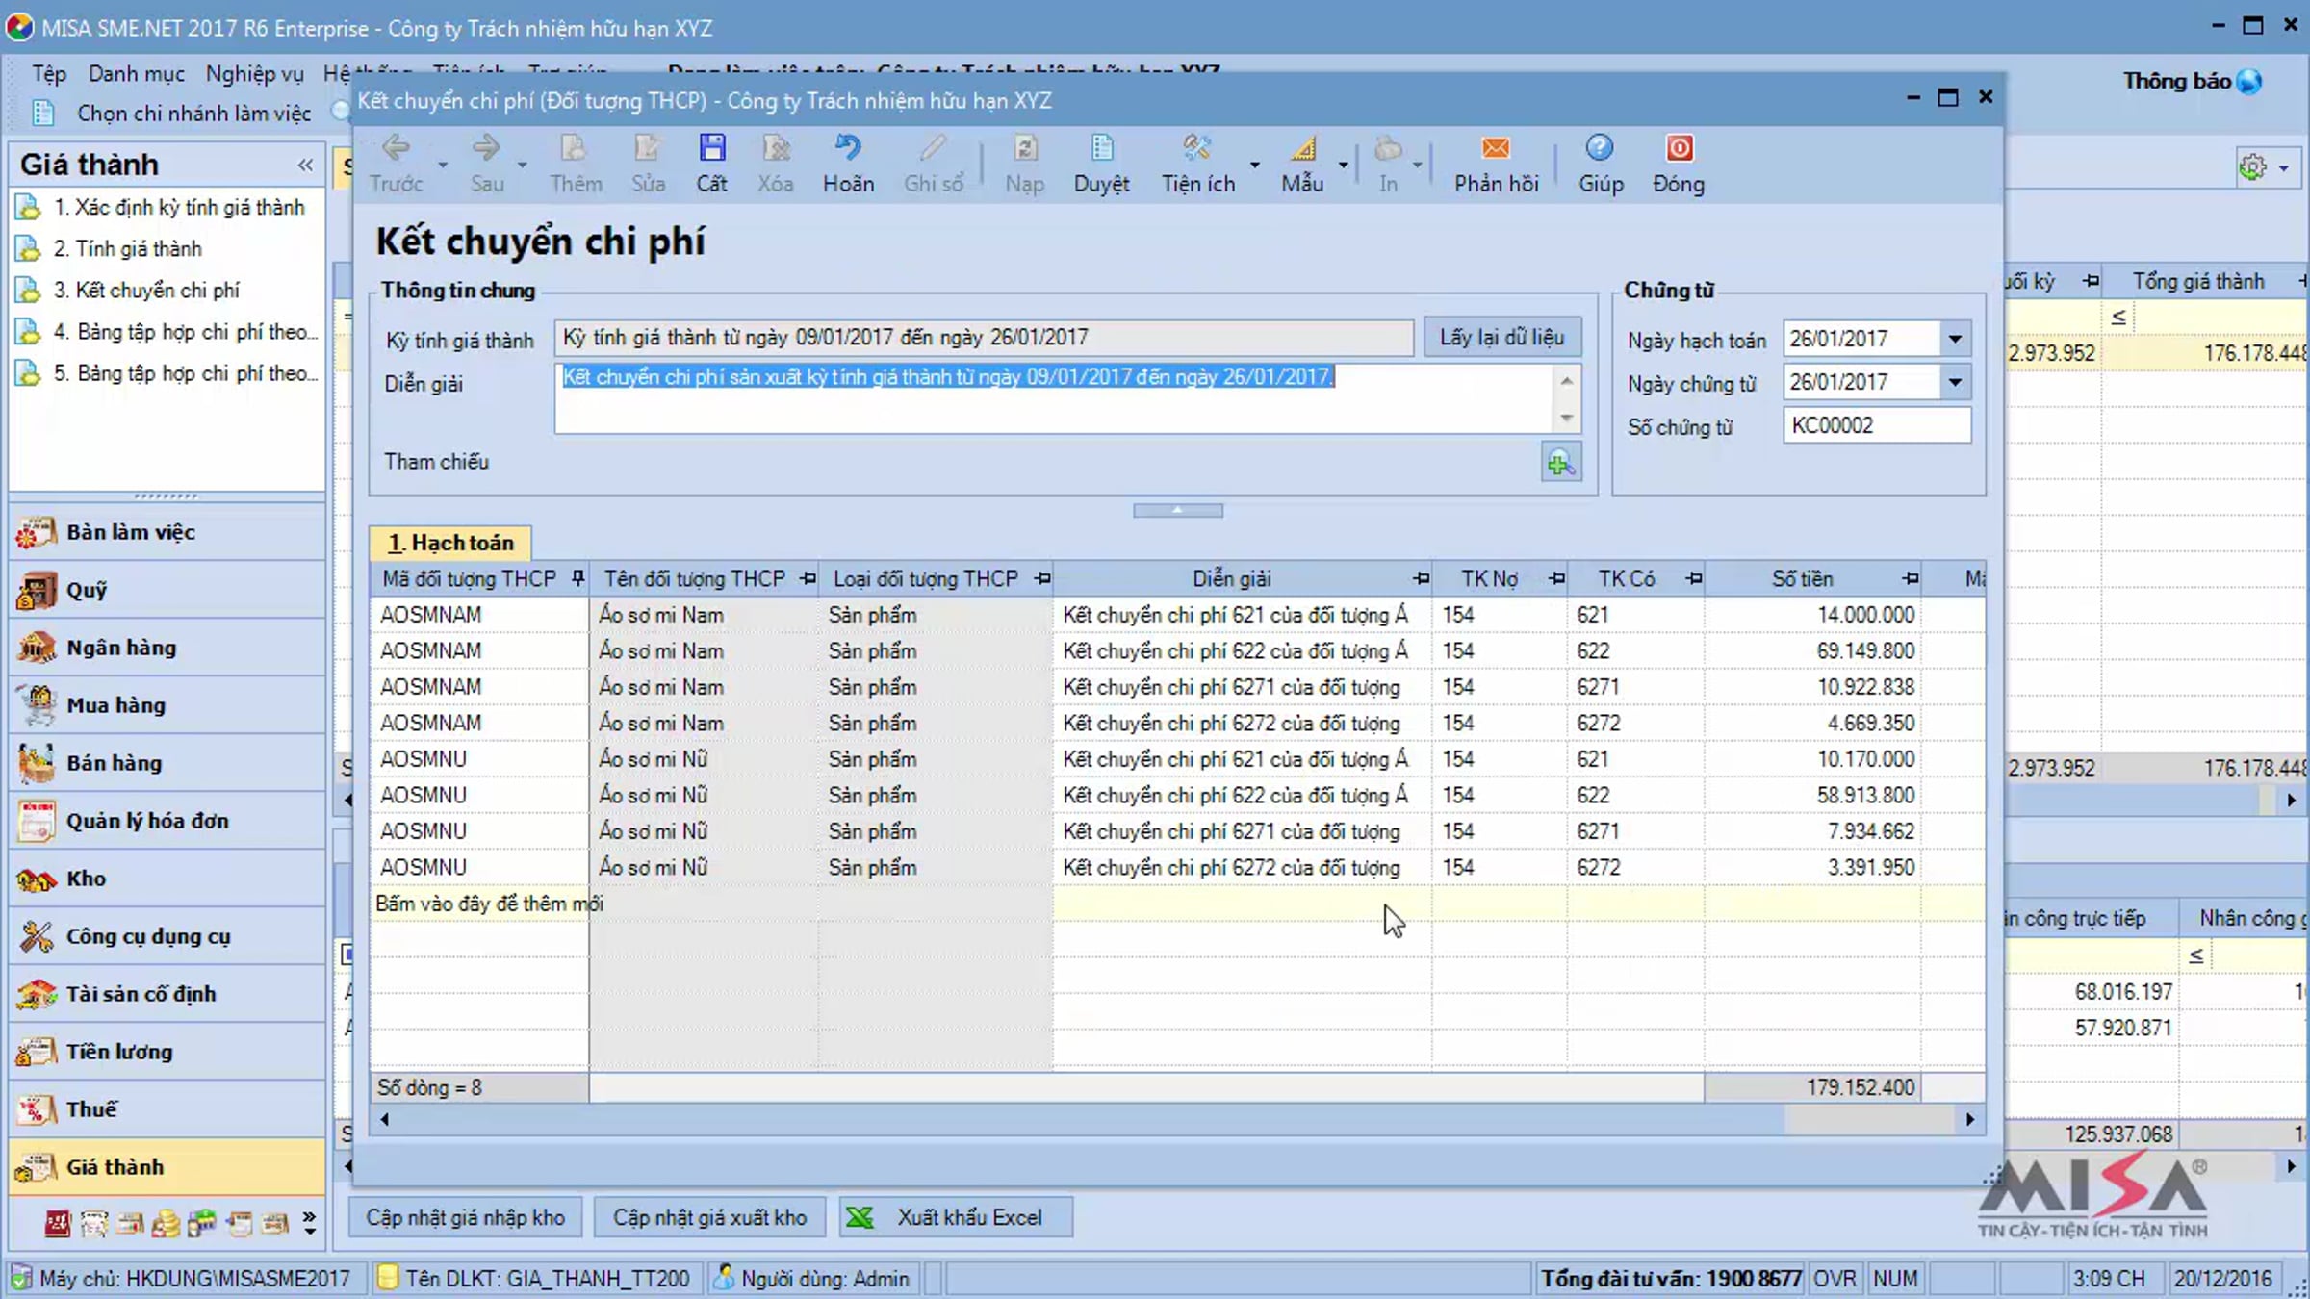Click the settings gear in background window

point(2252,167)
